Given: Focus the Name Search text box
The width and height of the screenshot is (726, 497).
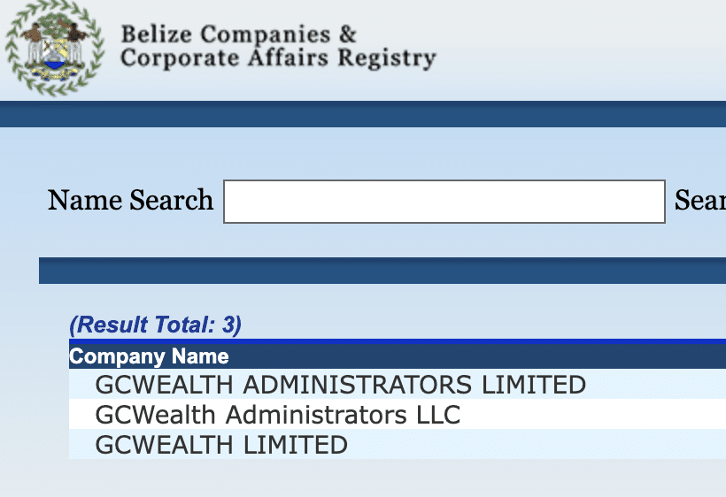Looking at the screenshot, I should pos(444,202).
